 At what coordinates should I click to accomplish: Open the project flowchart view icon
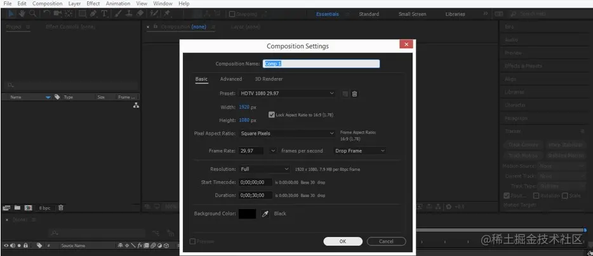[136, 105]
